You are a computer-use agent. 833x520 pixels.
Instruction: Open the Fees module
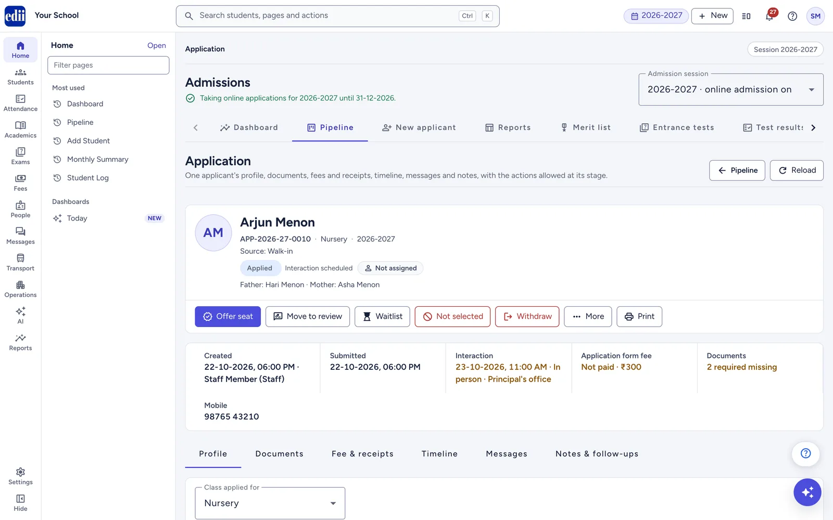click(20, 183)
